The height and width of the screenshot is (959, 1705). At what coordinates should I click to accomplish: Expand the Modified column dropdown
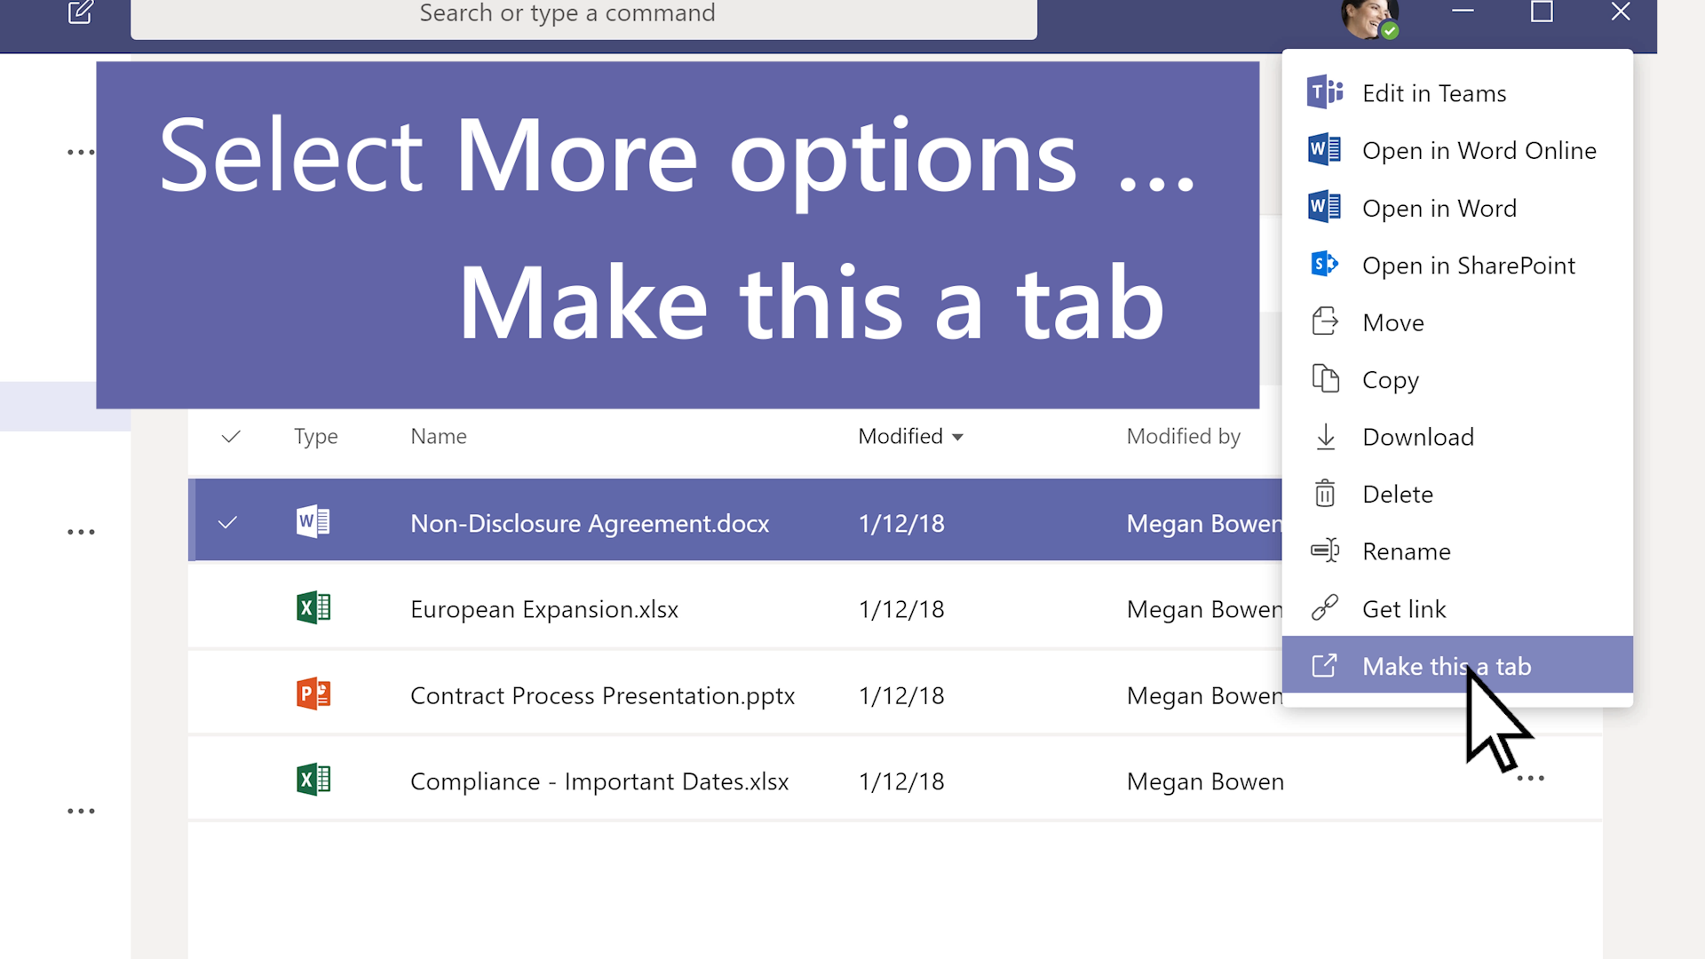pyautogui.click(x=959, y=437)
